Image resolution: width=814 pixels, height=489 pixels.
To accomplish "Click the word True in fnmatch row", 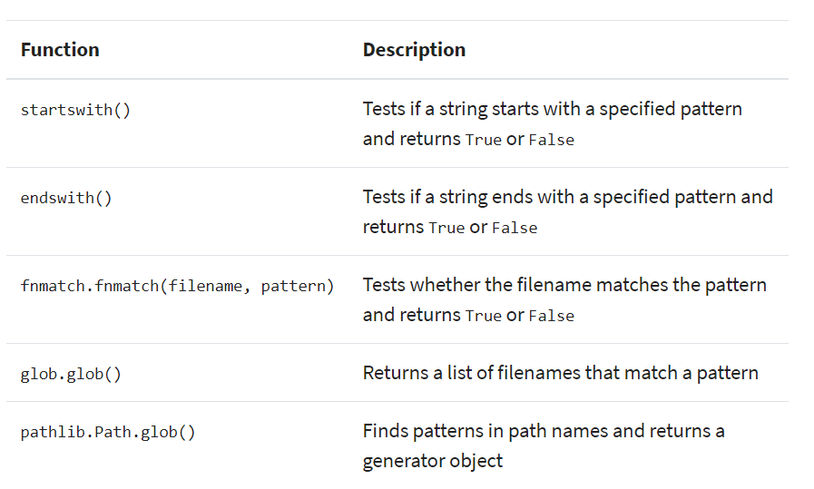I will click(483, 317).
